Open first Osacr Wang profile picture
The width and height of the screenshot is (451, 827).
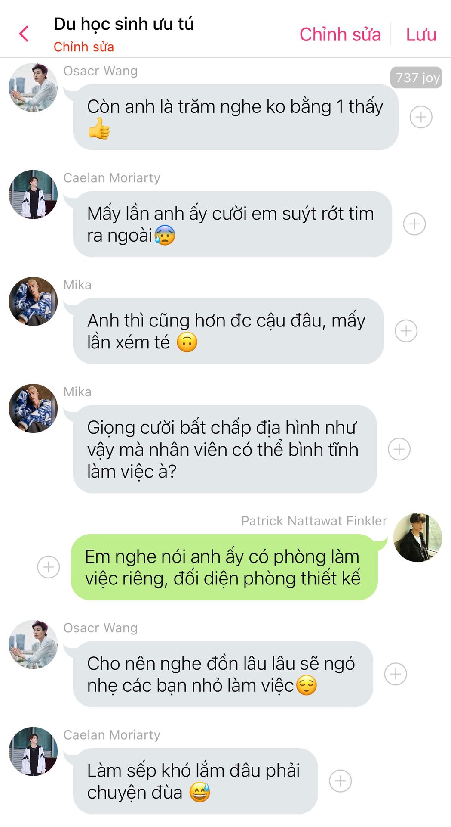point(33,87)
